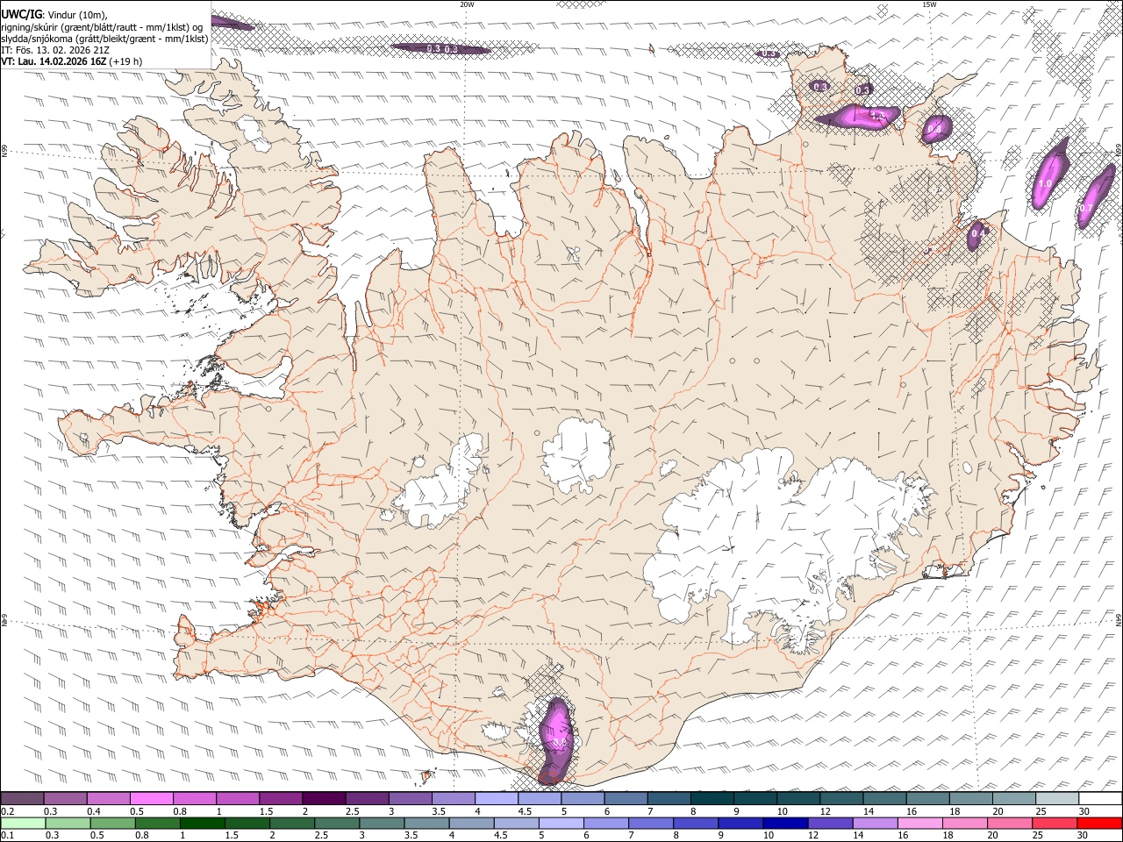Click the 'slydda/snjókoma' legend description line
Screen dimensions: 1123x842
[x=104, y=39]
